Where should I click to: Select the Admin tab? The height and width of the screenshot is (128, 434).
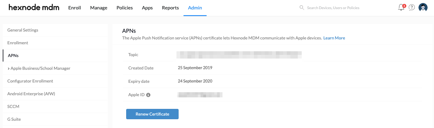[x=195, y=8]
